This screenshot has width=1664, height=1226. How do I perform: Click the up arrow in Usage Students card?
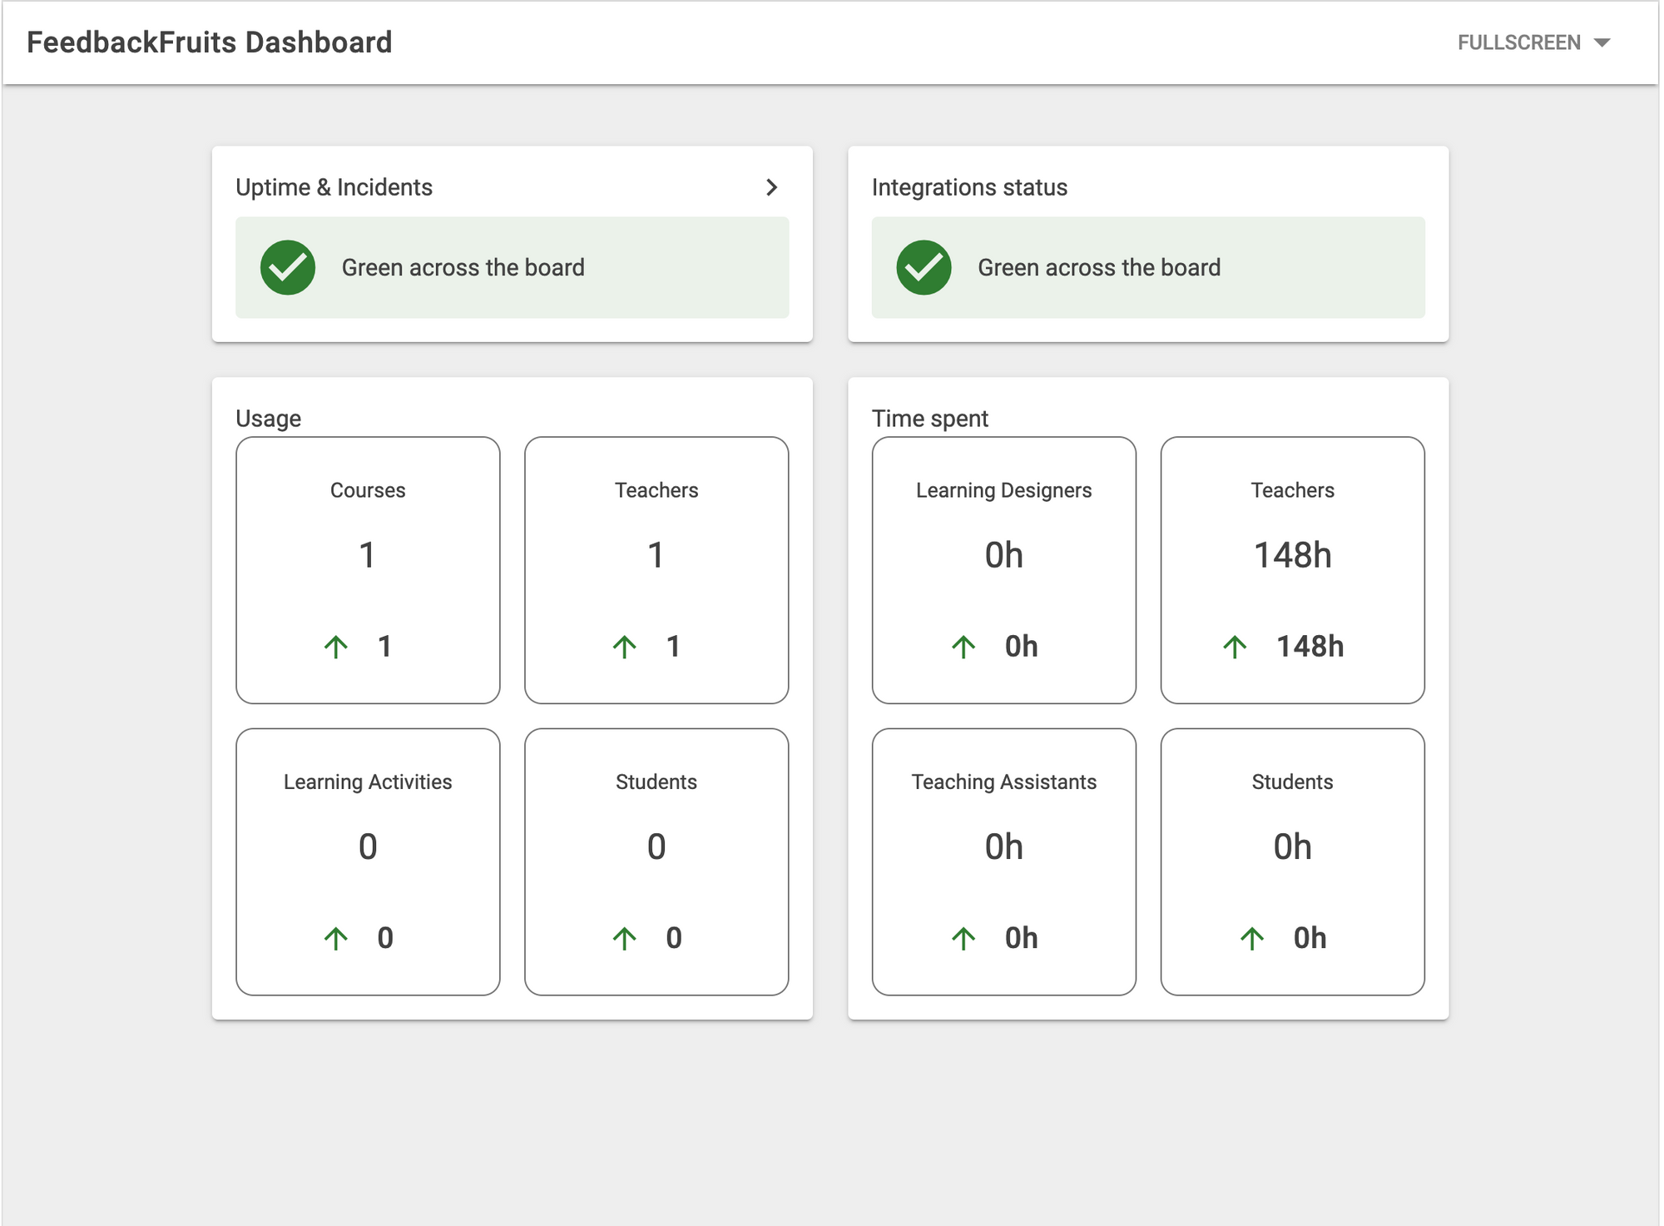[625, 938]
